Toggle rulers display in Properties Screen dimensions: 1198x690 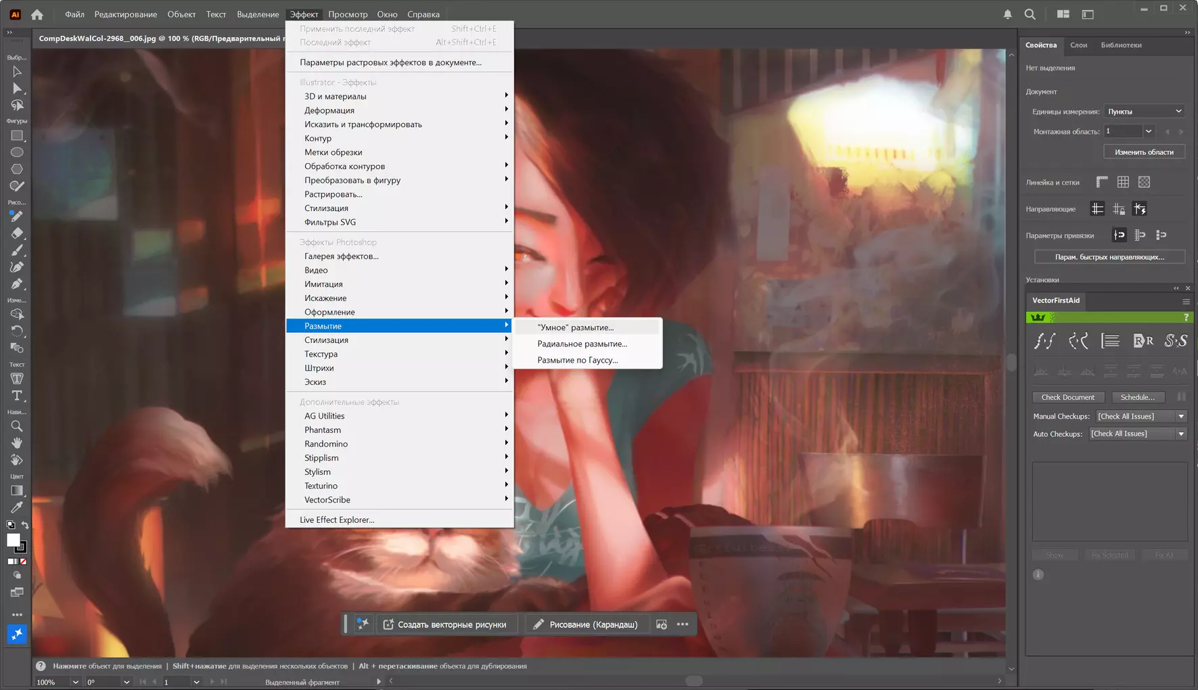click(x=1102, y=182)
